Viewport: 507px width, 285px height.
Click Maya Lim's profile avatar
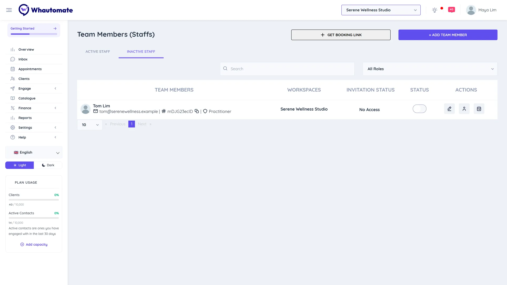(471, 10)
